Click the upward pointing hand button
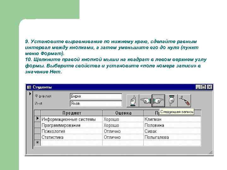 click(x=133, y=101)
